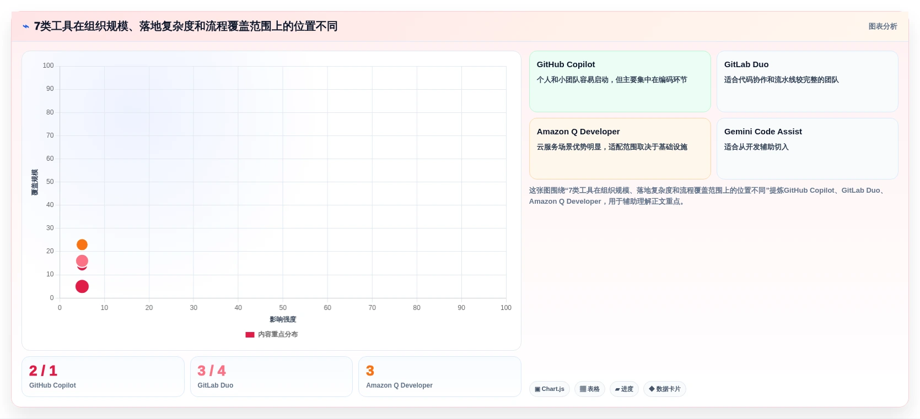Click the diamond icon in the 数据卡片 tag

click(x=652, y=389)
